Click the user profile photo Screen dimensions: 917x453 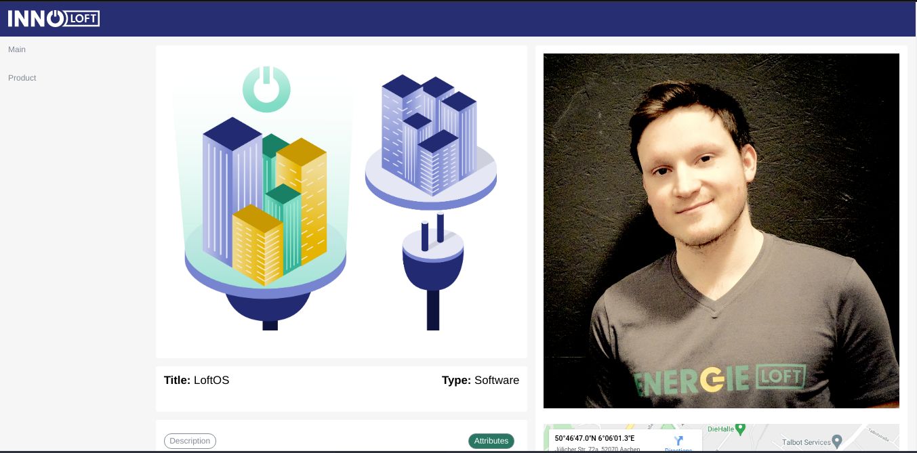point(721,231)
